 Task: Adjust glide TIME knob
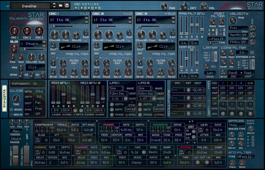16,98
